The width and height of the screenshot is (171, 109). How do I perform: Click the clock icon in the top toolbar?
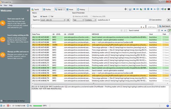click(158, 9)
